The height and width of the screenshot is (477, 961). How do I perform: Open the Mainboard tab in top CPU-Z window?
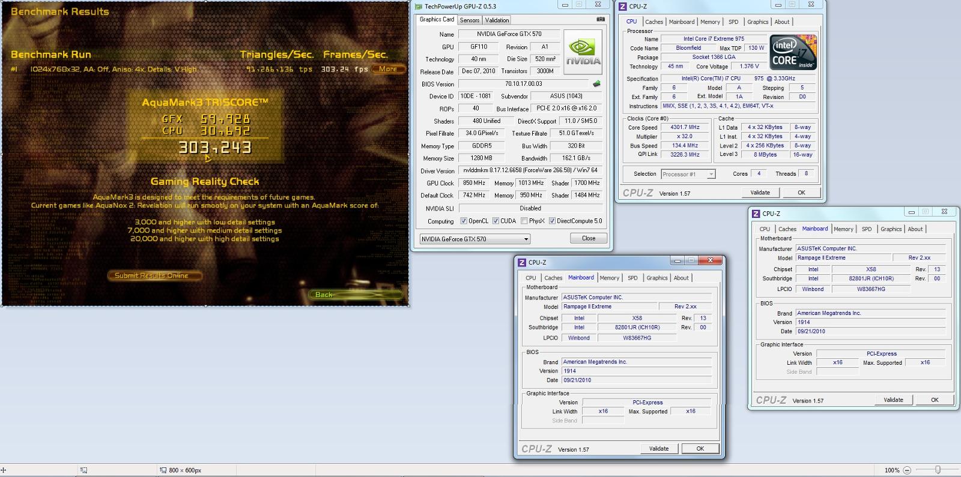click(682, 22)
